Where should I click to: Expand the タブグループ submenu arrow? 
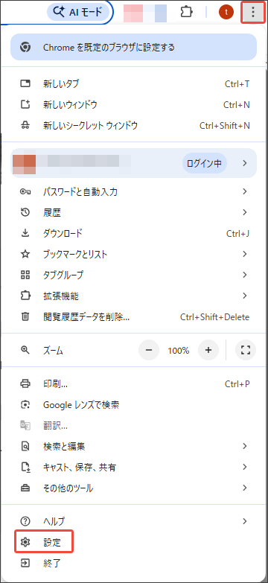(x=245, y=275)
